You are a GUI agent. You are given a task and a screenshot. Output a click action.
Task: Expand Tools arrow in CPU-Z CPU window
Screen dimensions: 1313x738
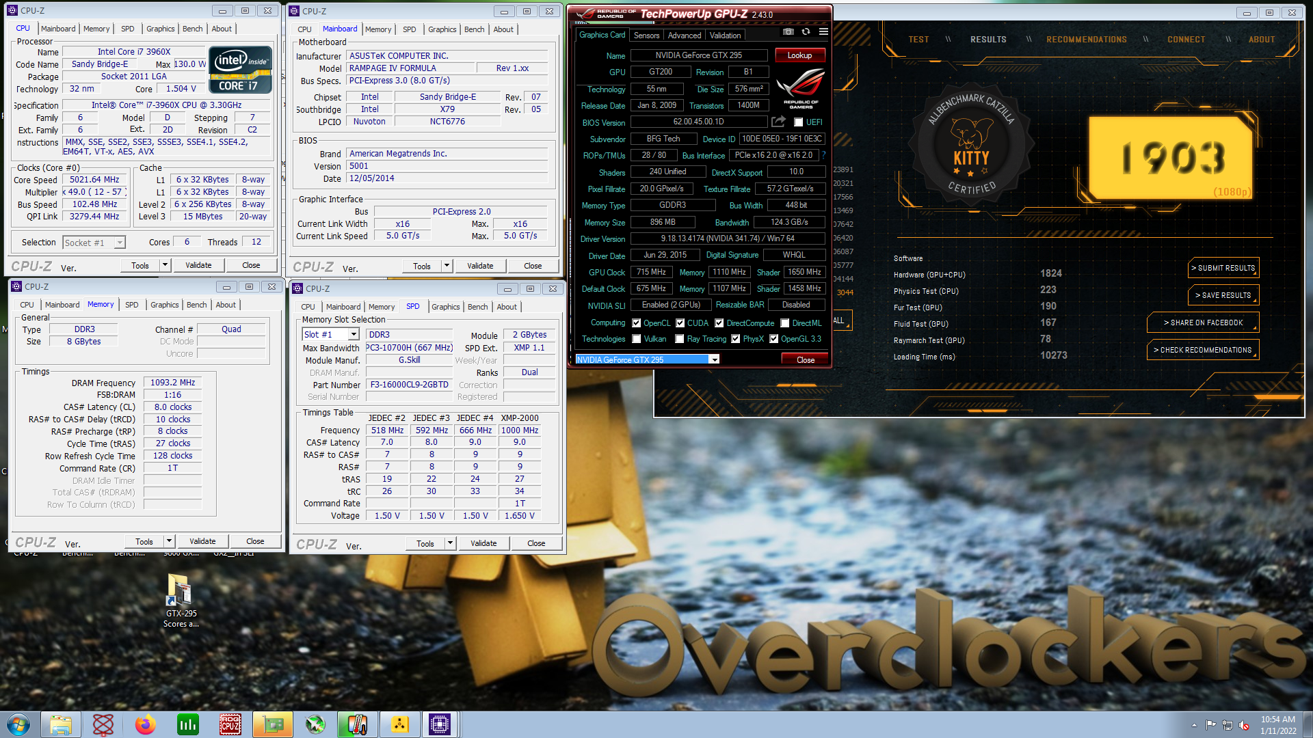165,265
